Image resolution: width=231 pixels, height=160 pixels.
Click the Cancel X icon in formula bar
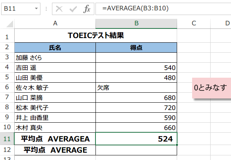[59, 9]
